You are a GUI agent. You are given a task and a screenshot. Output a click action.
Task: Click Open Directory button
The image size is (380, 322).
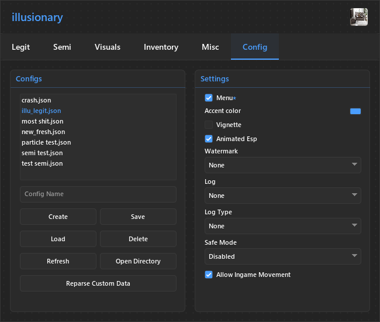point(138,261)
